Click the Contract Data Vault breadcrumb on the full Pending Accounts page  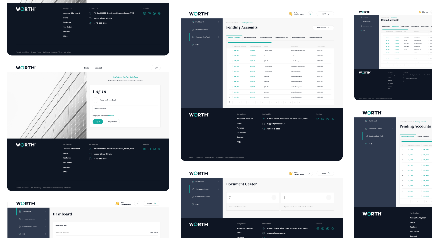232,23
